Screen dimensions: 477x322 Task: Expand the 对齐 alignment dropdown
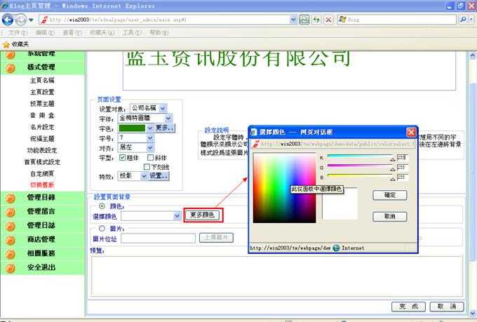(149, 148)
